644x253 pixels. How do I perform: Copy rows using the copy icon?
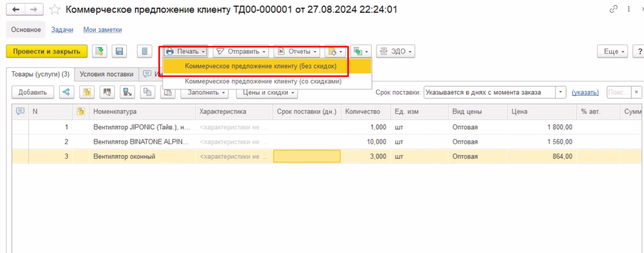pos(147,92)
